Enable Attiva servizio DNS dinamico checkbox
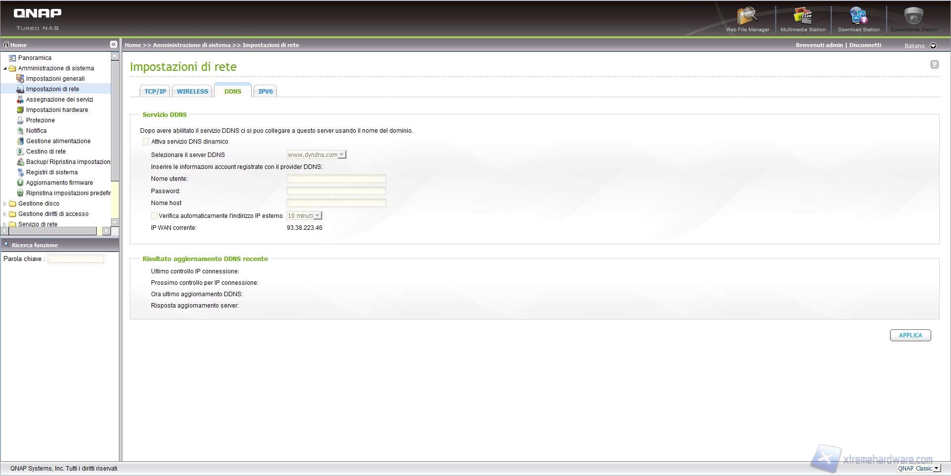This screenshot has width=951, height=476. pyautogui.click(x=146, y=142)
